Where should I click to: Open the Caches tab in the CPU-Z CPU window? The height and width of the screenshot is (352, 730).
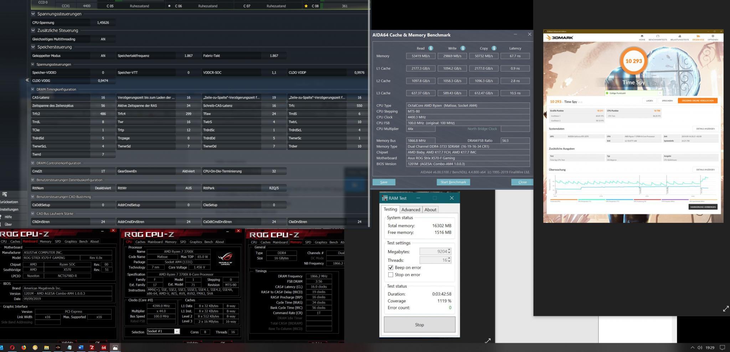tap(140, 242)
